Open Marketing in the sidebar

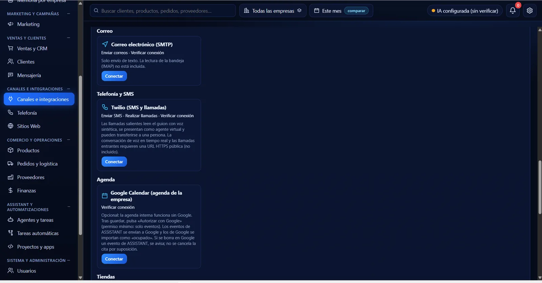[x=39, y=24]
